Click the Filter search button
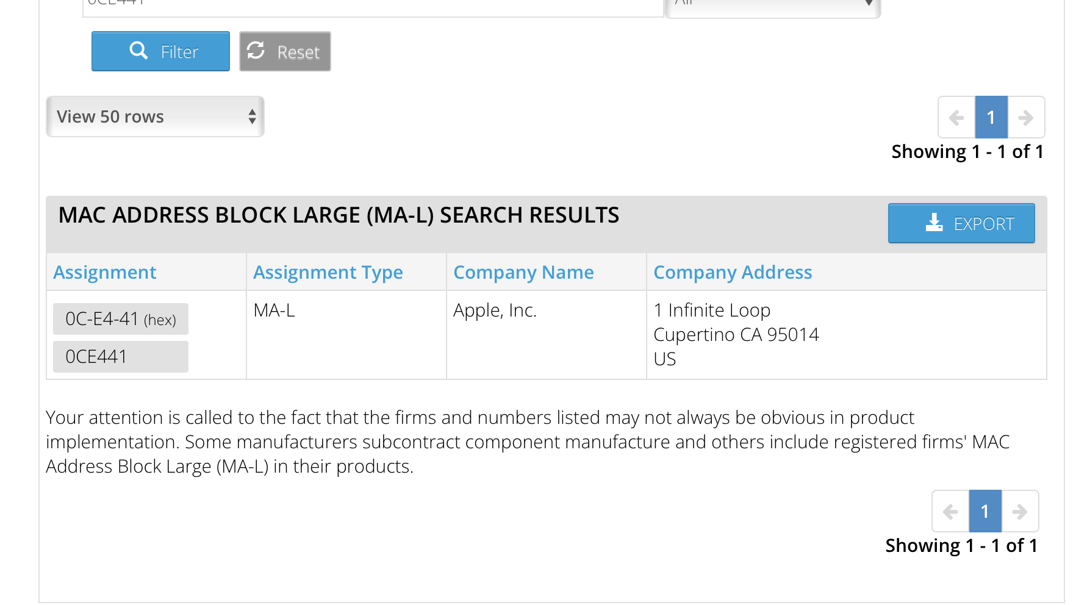Image resolution: width=1087 pixels, height=605 pixels. pos(160,51)
